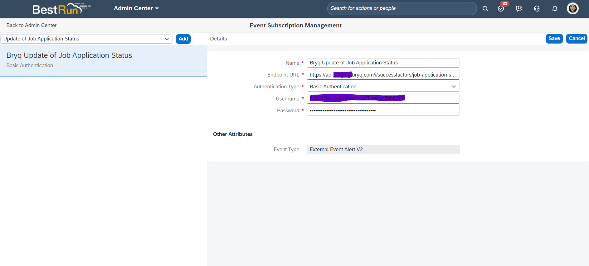Image resolution: width=589 pixels, height=266 pixels.
Task: Click the search magnifier icon
Action: (x=485, y=9)
